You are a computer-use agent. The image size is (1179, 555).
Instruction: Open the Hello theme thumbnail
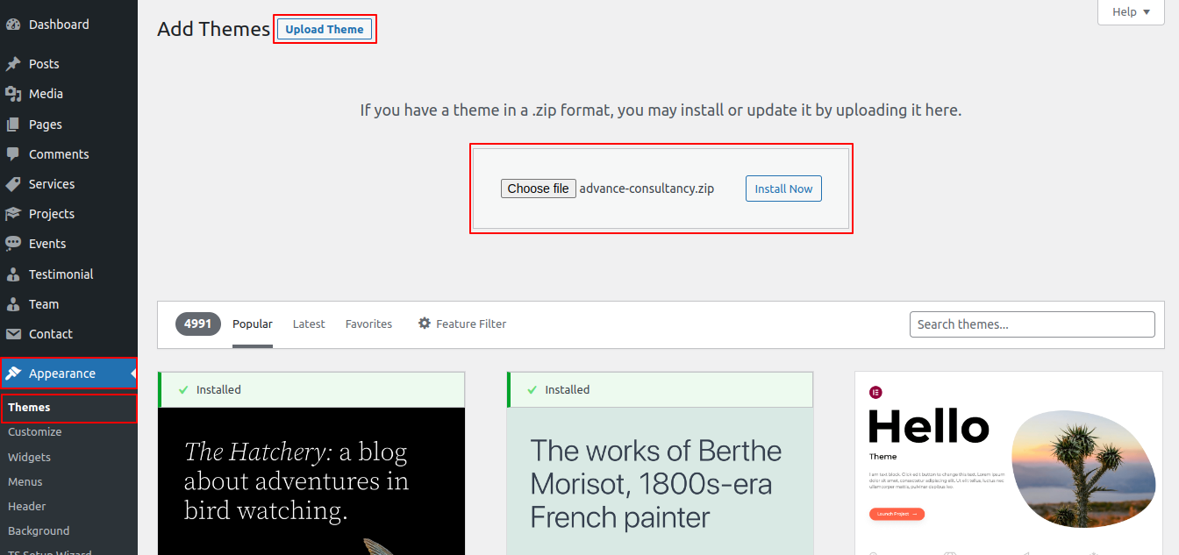(x=1009, y=463)
